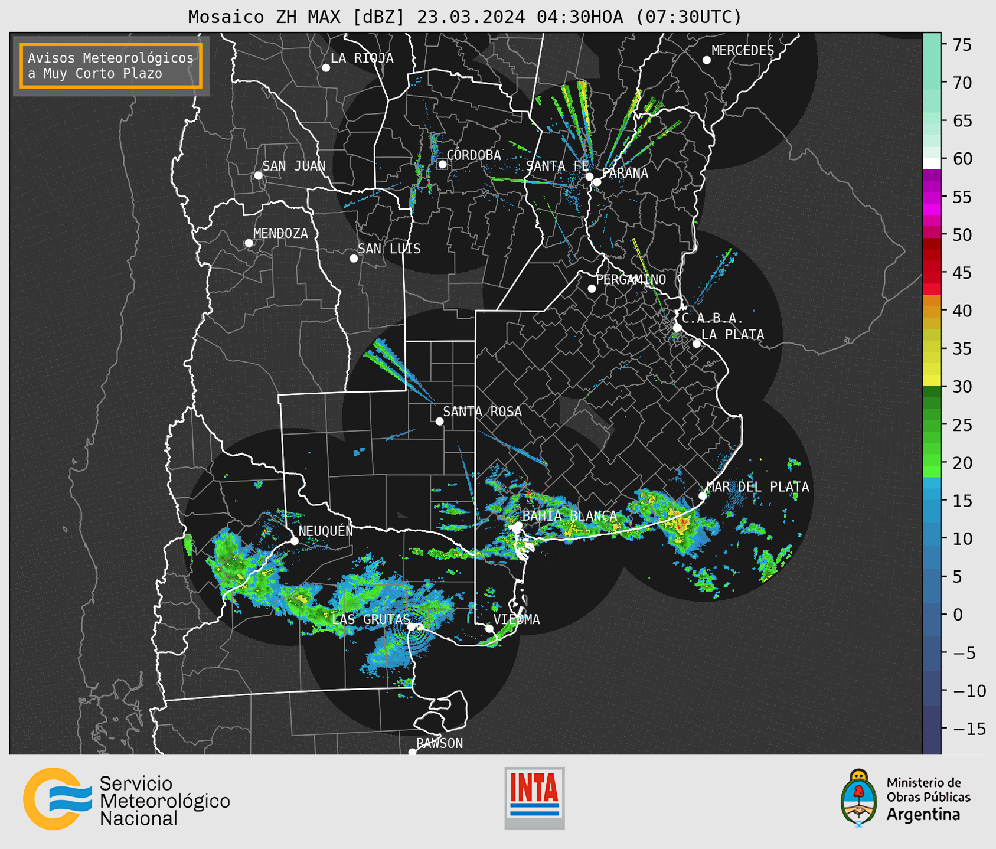Image resolution: width=996 pixels, height=849 pixels.
Task: Click the SANTA FE city marker
Action: tap(589, 177)
